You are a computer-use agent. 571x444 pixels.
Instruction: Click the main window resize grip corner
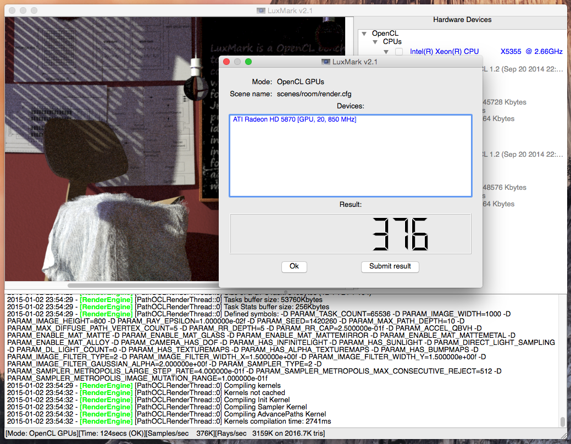pyautogui.click(x=564, y=435)
